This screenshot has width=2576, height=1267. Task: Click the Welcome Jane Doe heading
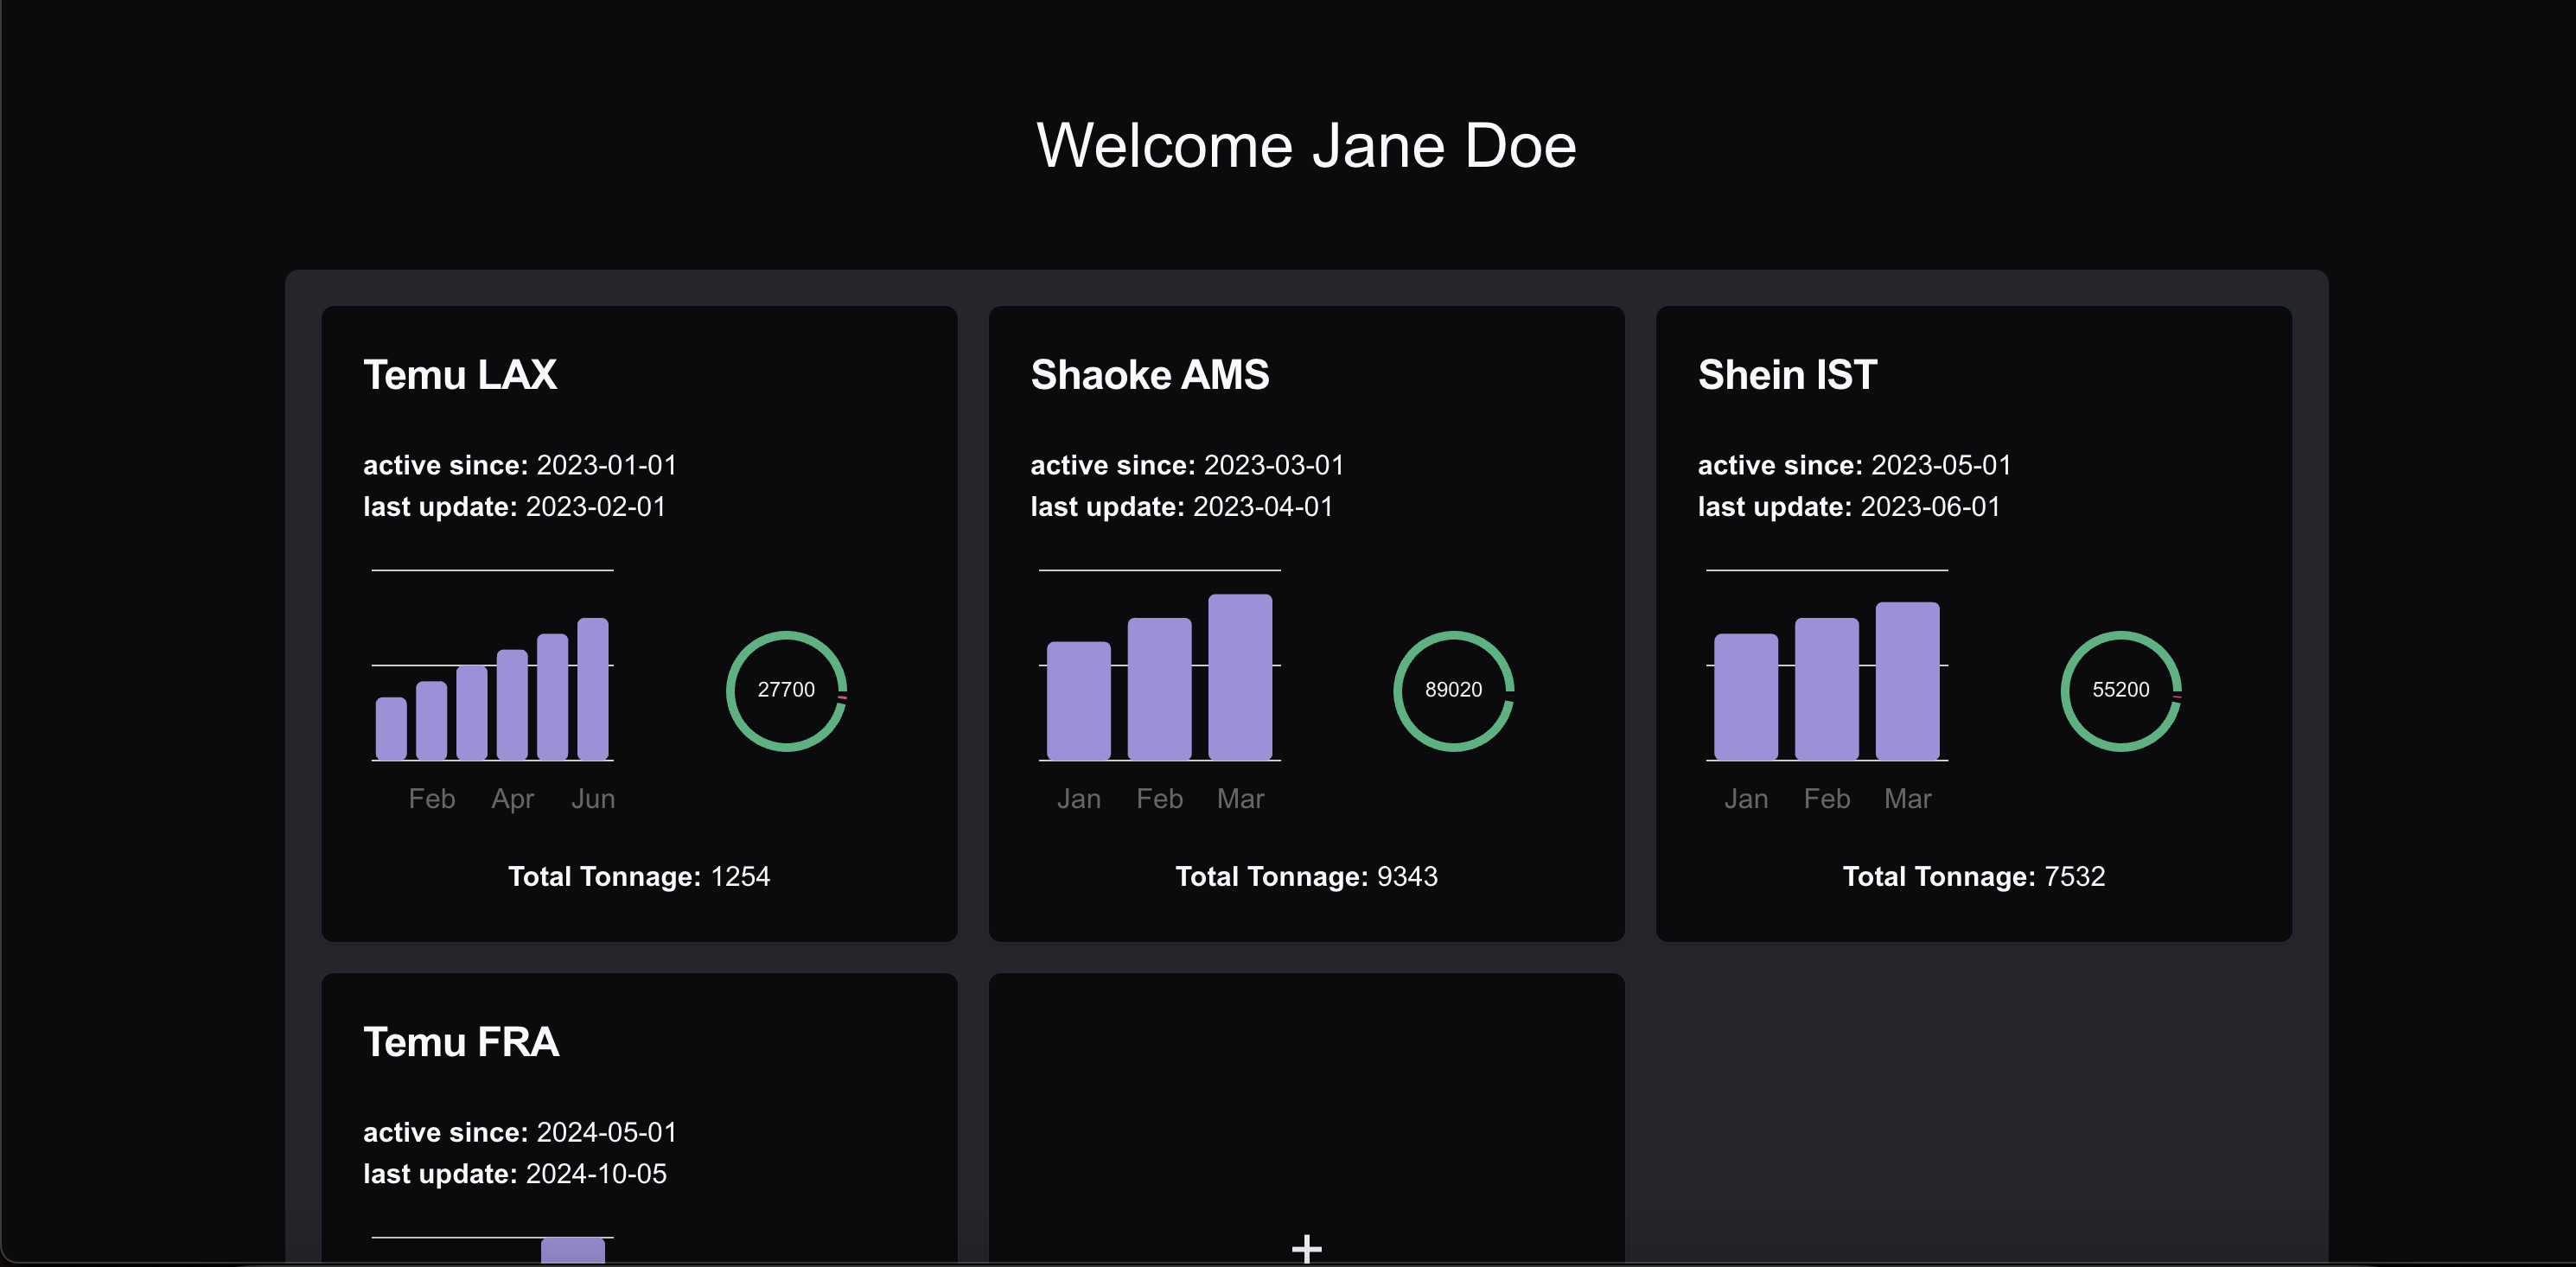tap(1306, 146)
